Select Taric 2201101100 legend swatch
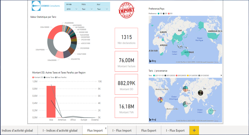249x135 pixels. (154, 76)
